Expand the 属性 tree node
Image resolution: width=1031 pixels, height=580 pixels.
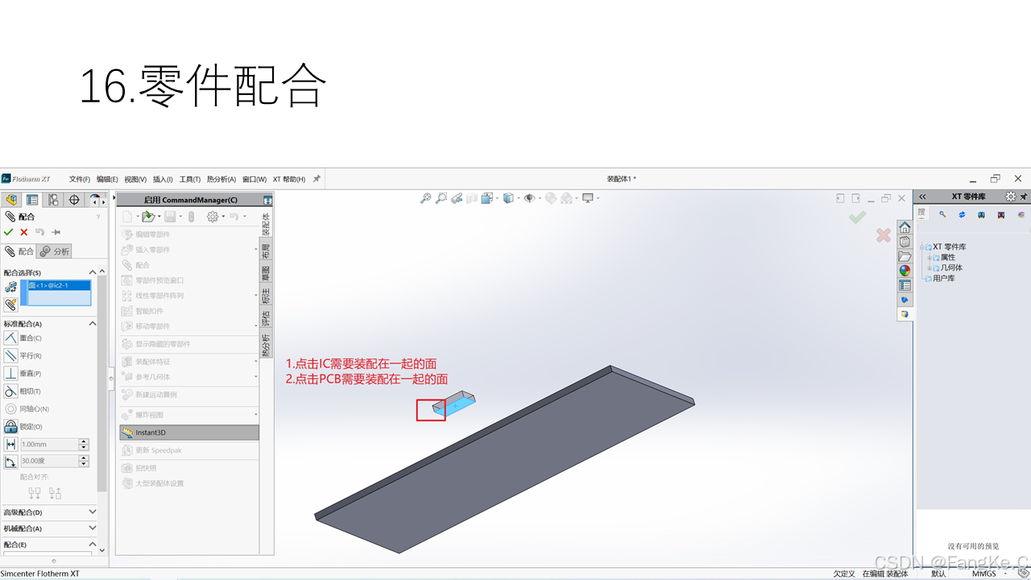click(930, 258)
